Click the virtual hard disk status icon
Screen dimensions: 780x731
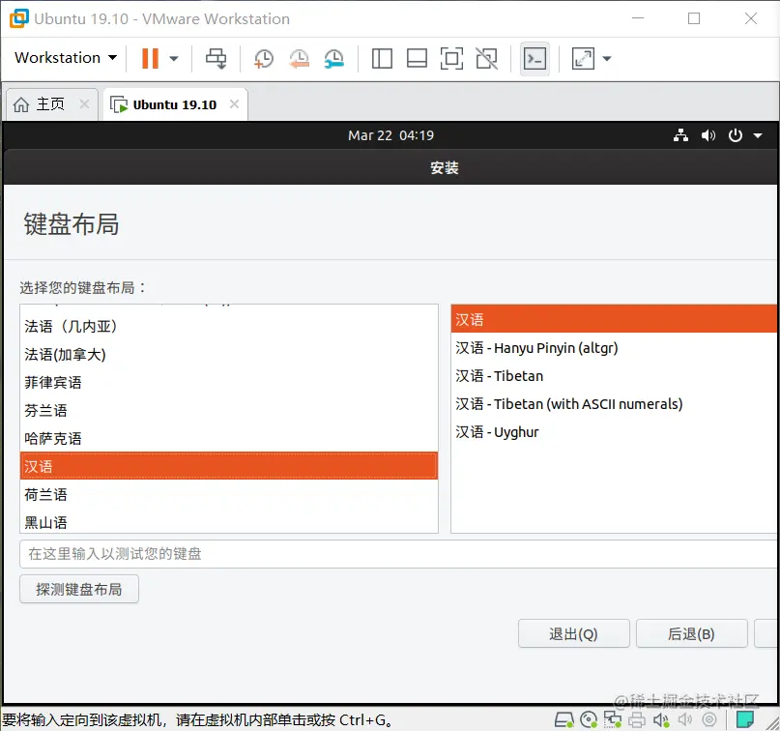pos(563,719)
